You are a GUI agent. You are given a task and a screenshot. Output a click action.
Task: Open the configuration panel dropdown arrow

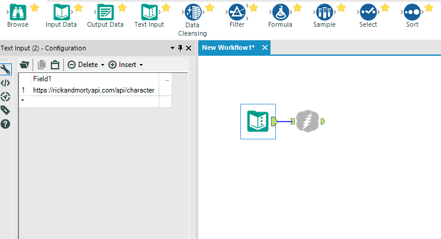tap(172, 48)
